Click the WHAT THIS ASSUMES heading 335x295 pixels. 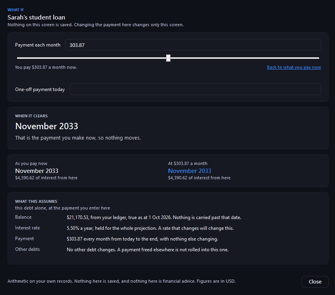36,201
